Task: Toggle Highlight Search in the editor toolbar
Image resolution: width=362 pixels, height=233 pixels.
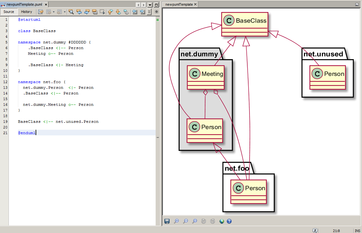Action: click(x=96, y=12)
